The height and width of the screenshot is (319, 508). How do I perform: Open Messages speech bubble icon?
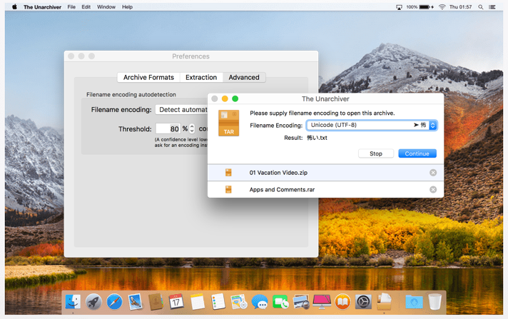coord(260,302)
